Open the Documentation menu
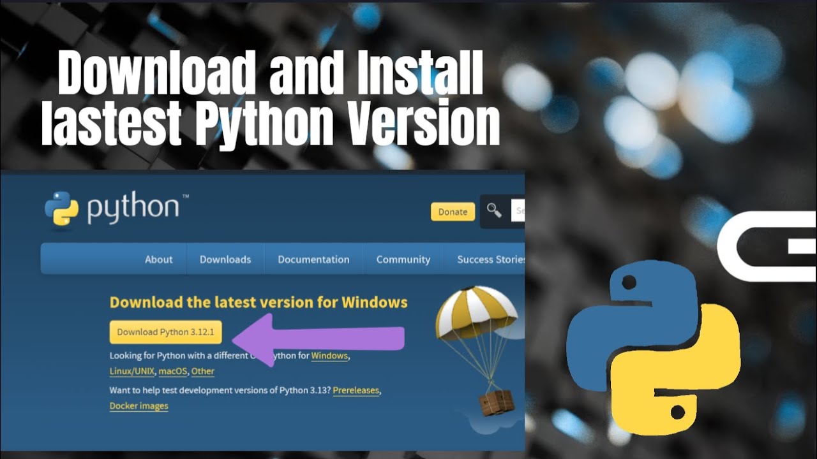Image resolution: width=817 pixels, height=459 pixels. pyautogui.click(x=313, y=259)
